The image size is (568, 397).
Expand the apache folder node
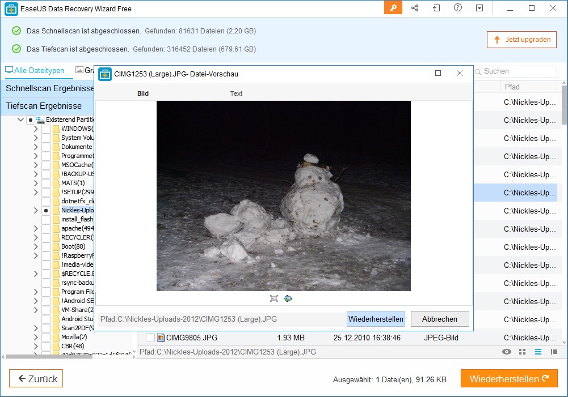36,228
